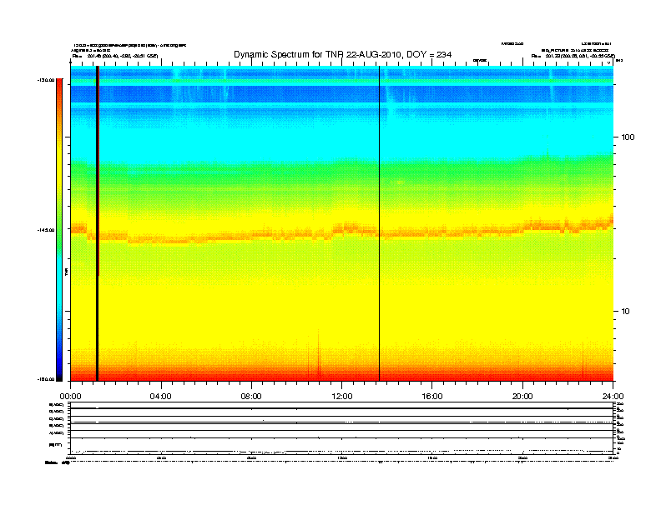661x510 pixels.
Task: Click the 08:00 time axis label
Action: 251,397
